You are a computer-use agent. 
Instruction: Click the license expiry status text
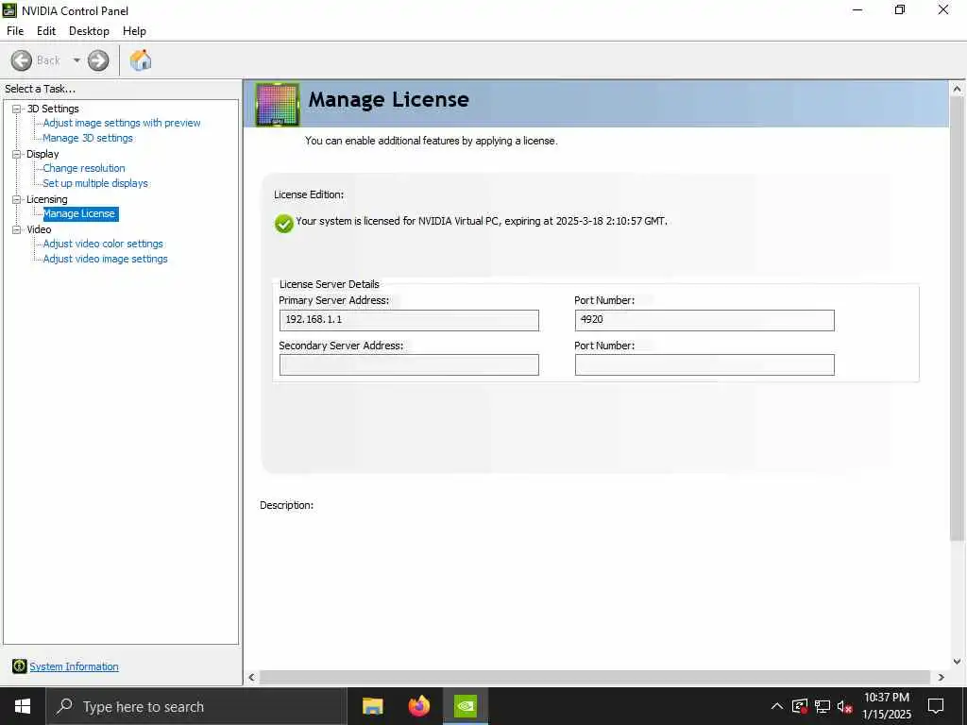pos(482,221)
